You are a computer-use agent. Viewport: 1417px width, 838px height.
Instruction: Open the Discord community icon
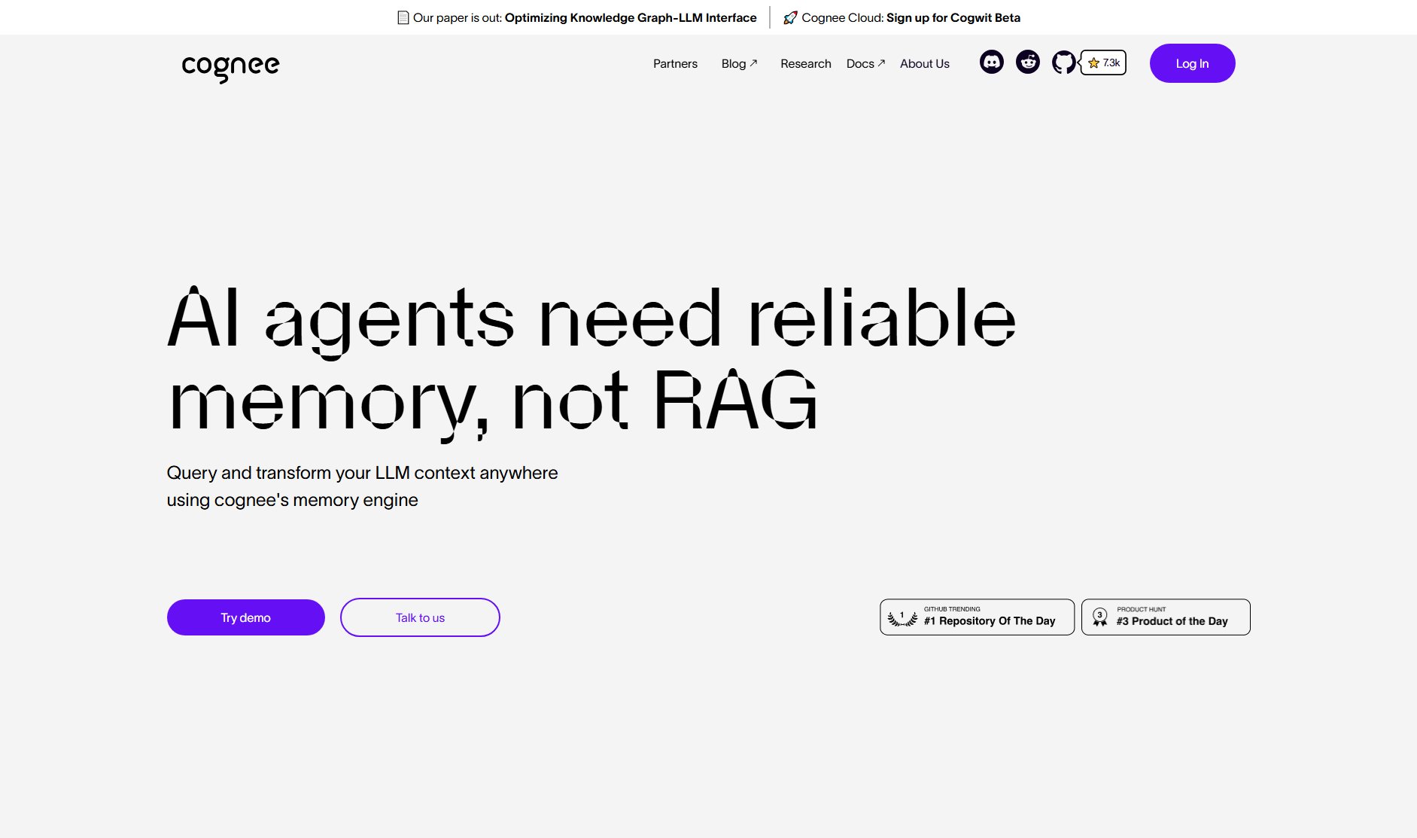(991, 62)
